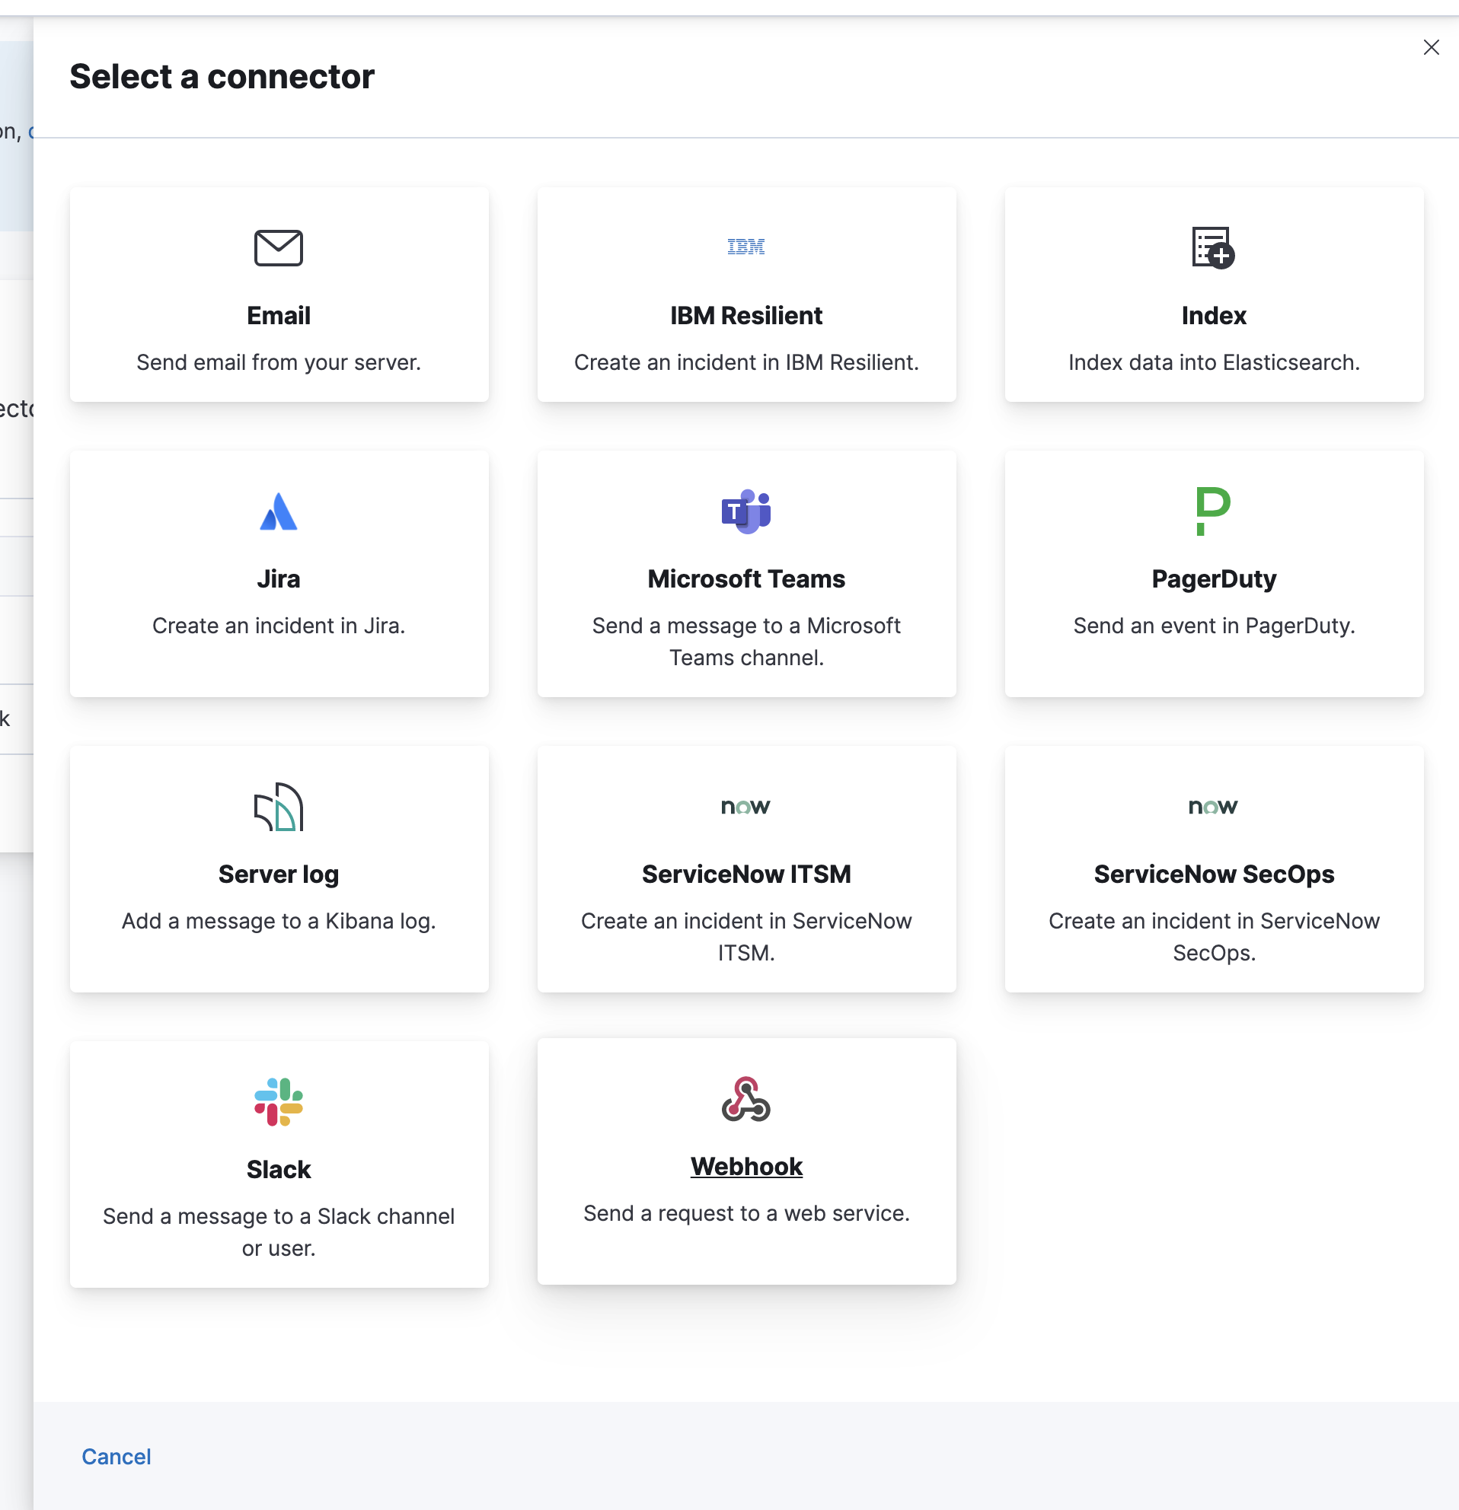Click the Index document-plus icon
1459x1510 pixels.
click(x=1212, y=248)
